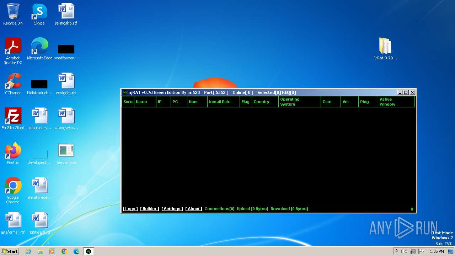
Task: Sort by the Cam column header
Action: pos(331,102)
